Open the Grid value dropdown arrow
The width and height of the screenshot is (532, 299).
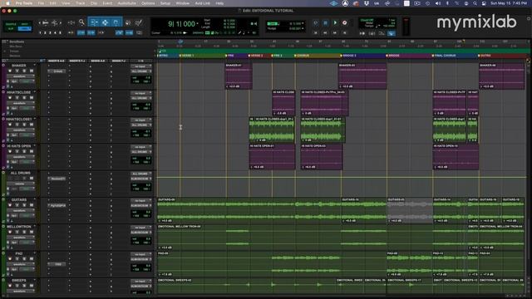303,23
